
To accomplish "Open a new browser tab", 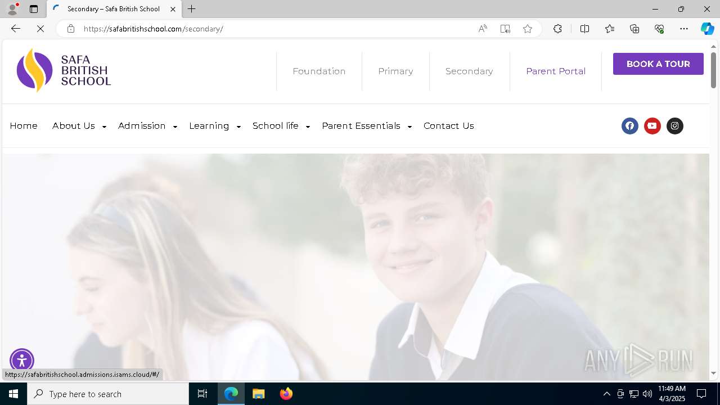I will 191,9.
